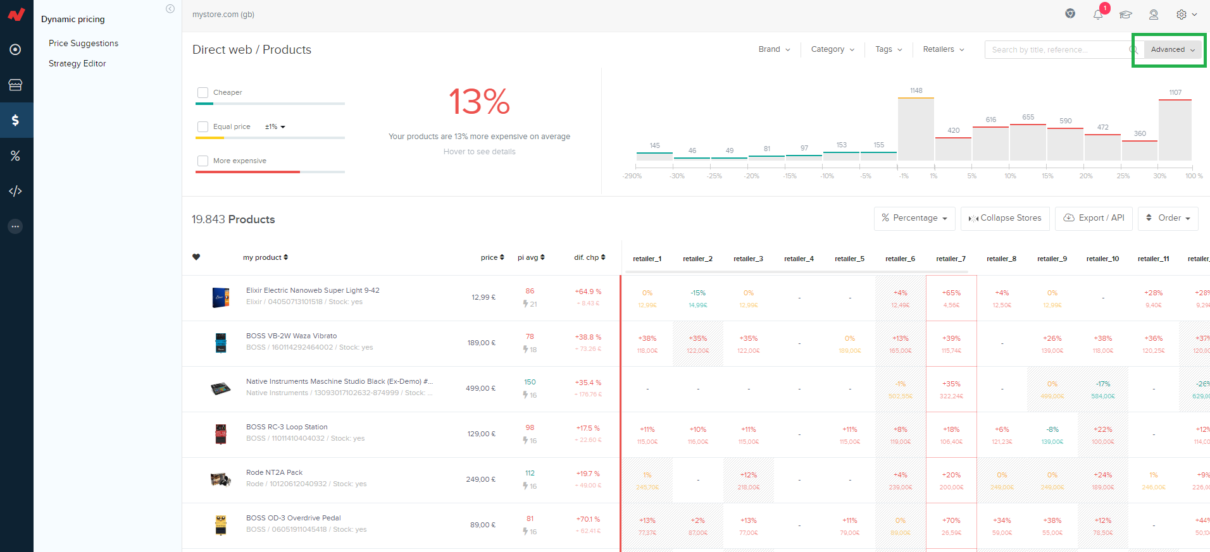
Task: Click the mystore.com (gb) store label
Action: point(223,15)
